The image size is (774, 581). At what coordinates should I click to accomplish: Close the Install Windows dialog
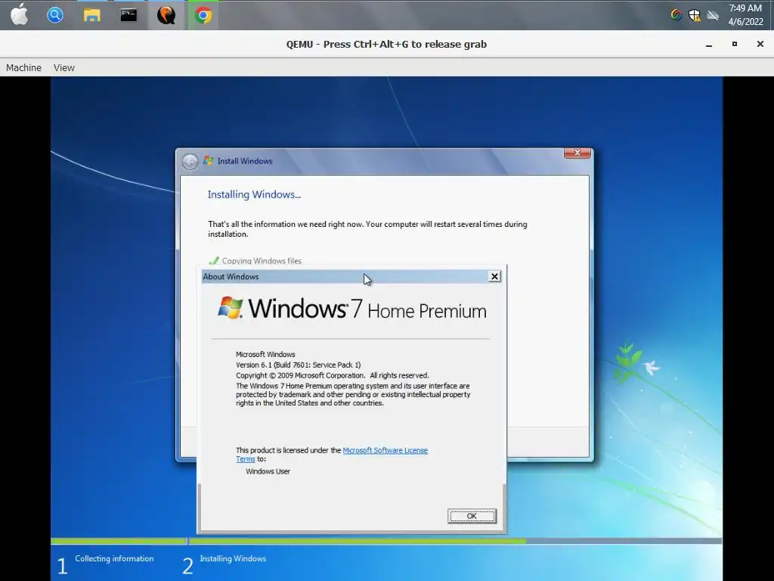(x=577, y=153)
